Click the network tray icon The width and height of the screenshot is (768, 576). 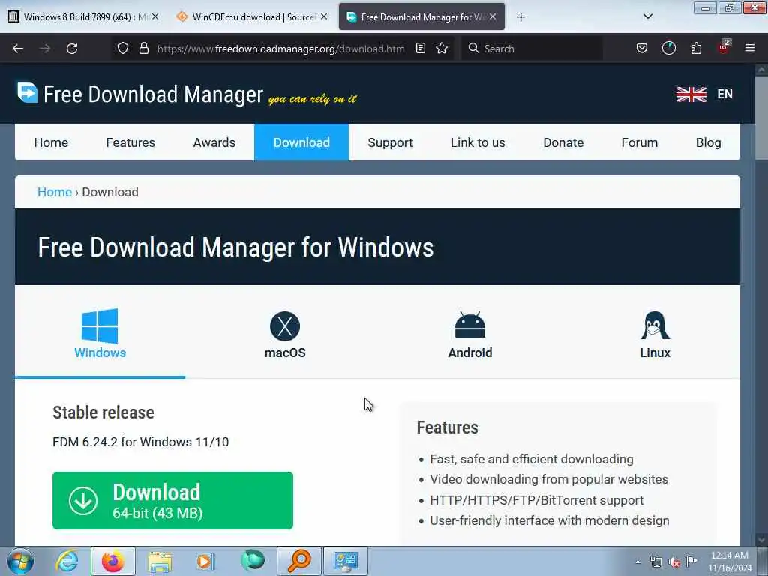coord(655,562)
